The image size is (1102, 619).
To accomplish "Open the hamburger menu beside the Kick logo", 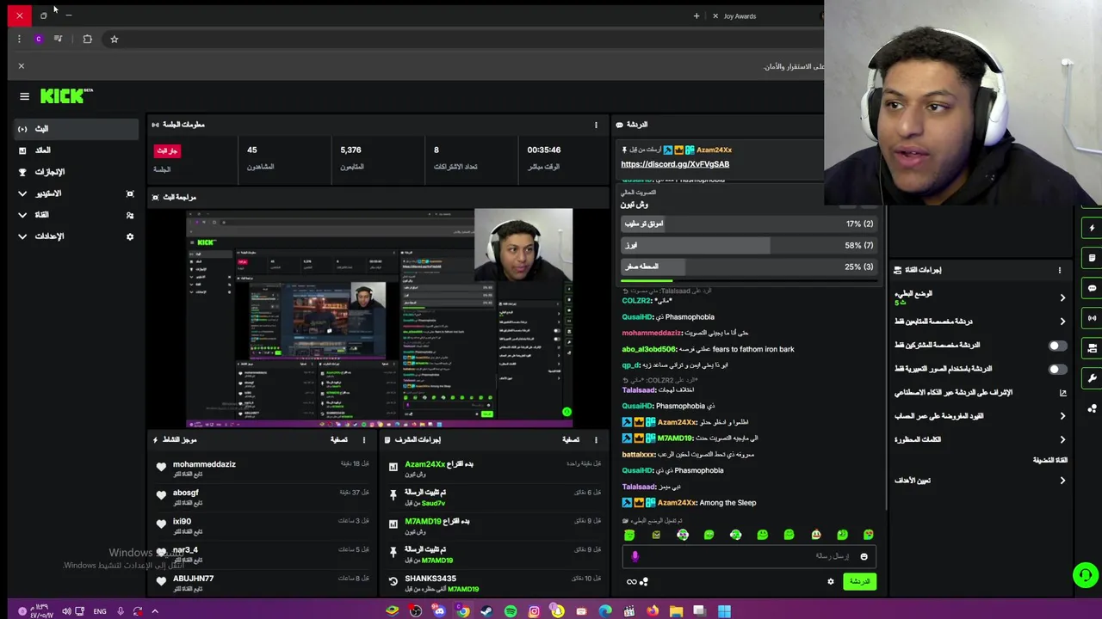I will pos(24,96).
